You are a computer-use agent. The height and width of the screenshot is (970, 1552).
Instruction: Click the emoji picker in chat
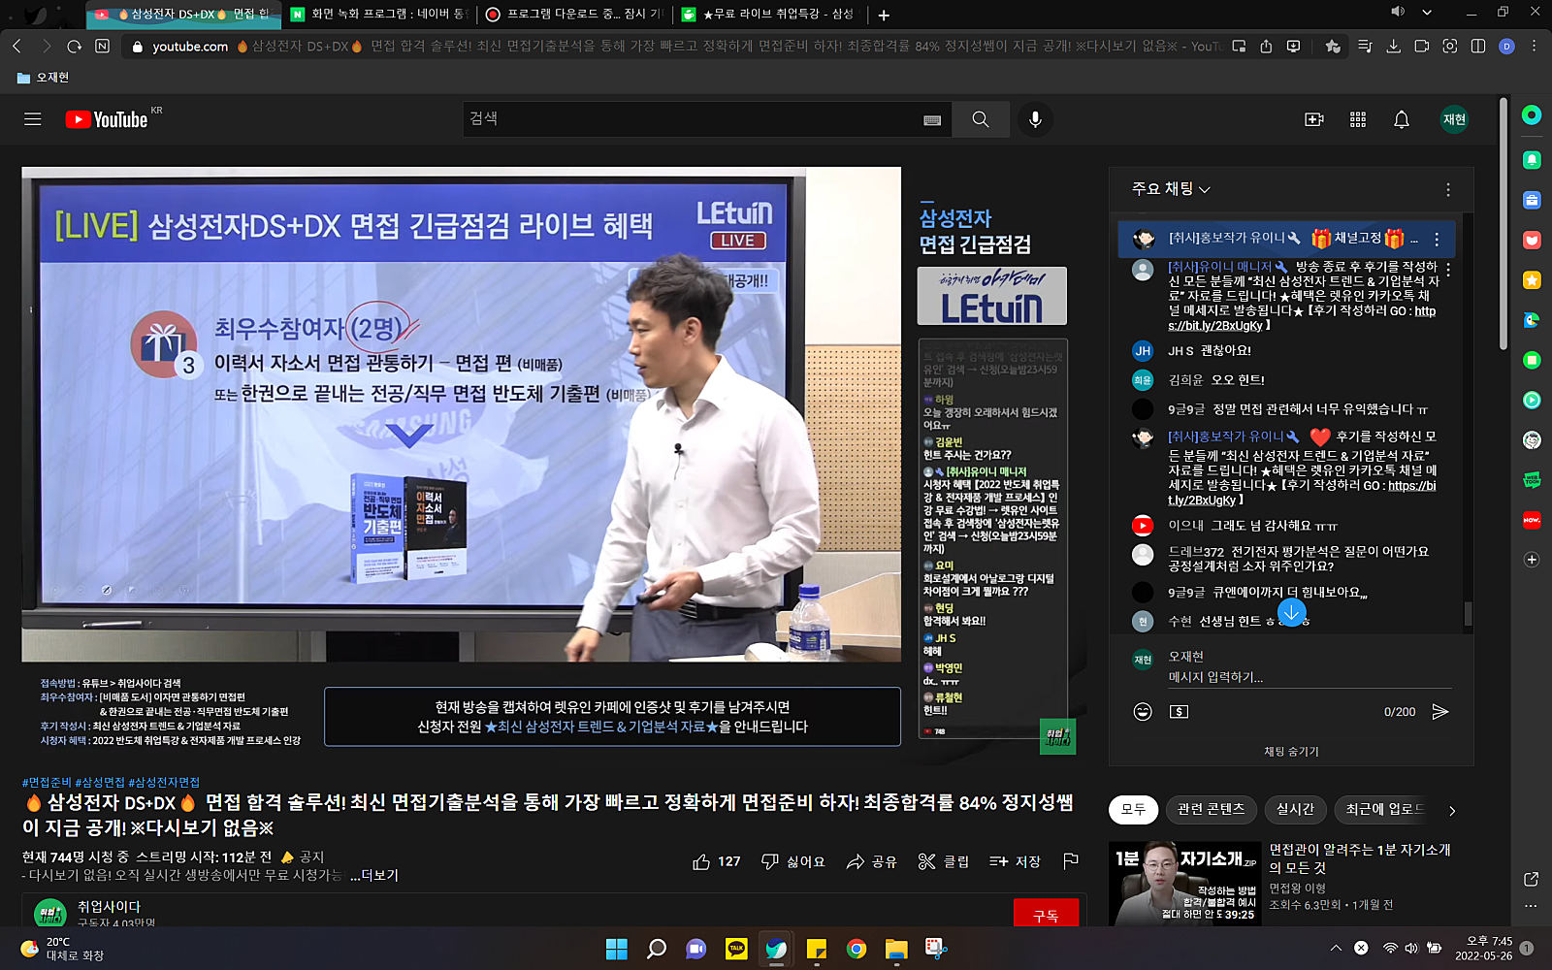pyautogui.click(x=1143, y=712)
